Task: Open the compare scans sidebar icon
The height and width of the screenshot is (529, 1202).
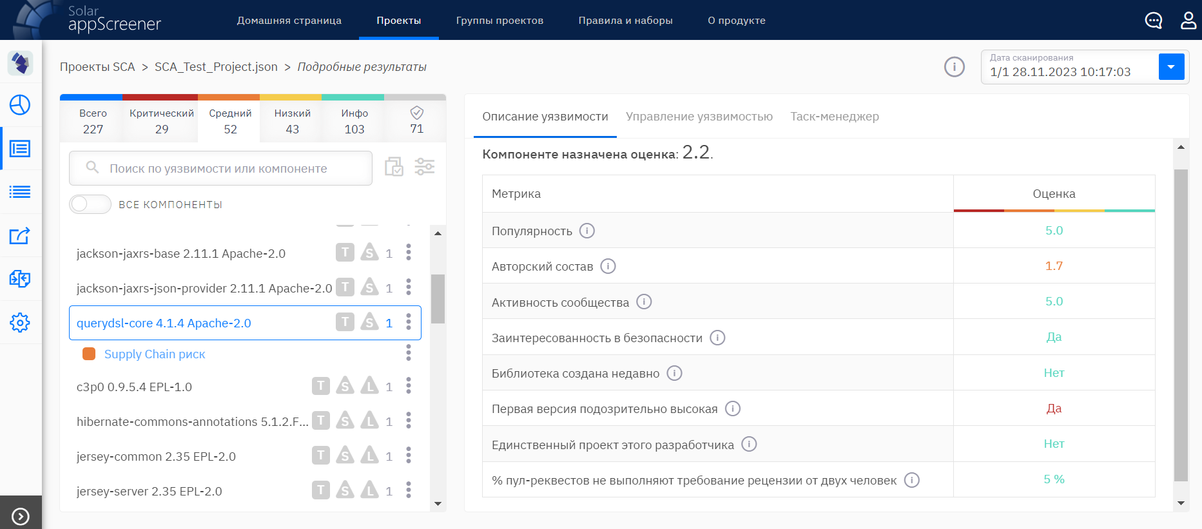Action: pos(20,279)
